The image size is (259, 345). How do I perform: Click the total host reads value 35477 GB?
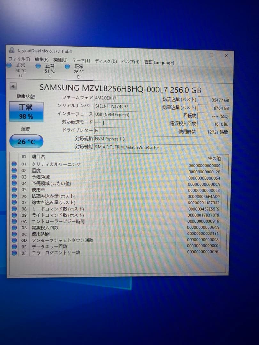coord(214,100)
